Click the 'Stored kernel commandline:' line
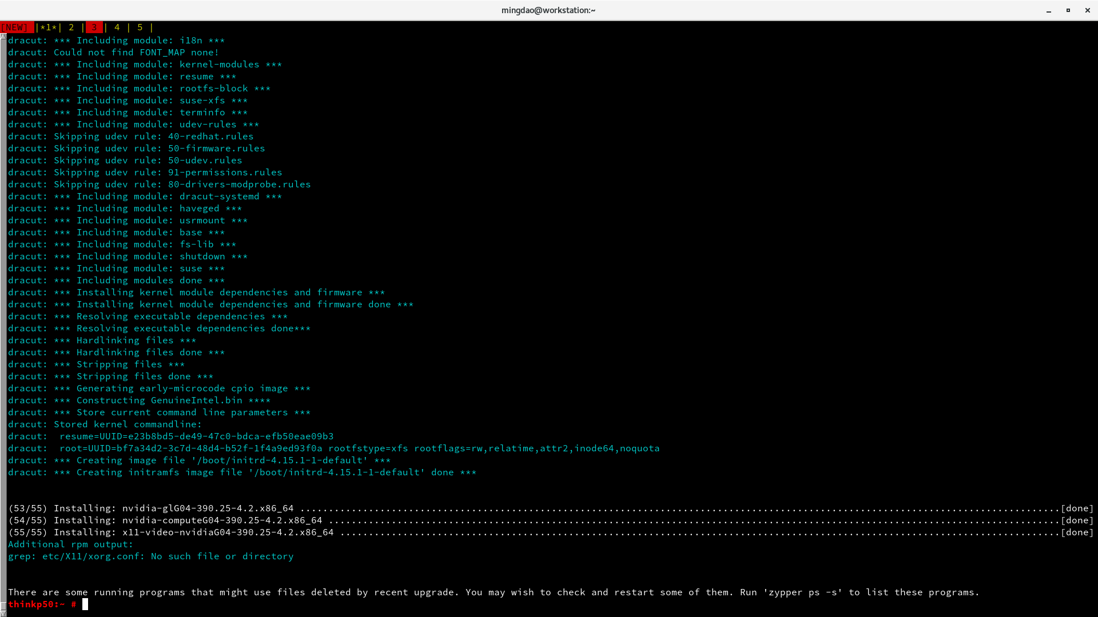The image size is (1098, 617). tap(105, 424)
